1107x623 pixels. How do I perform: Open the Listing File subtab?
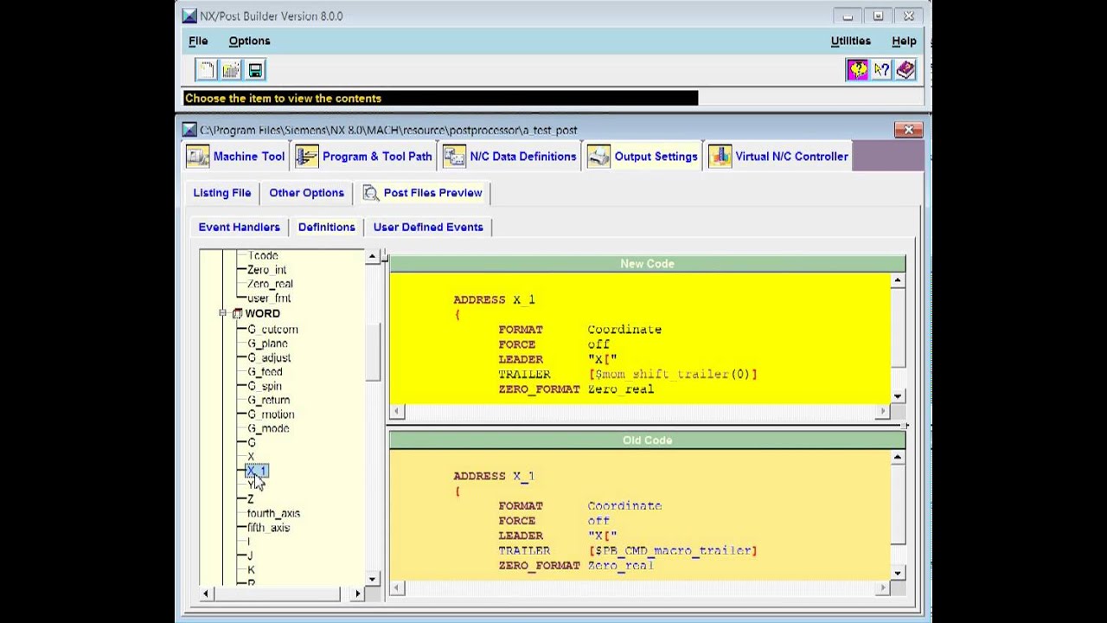pyautogui.click(x=222, y=193)
